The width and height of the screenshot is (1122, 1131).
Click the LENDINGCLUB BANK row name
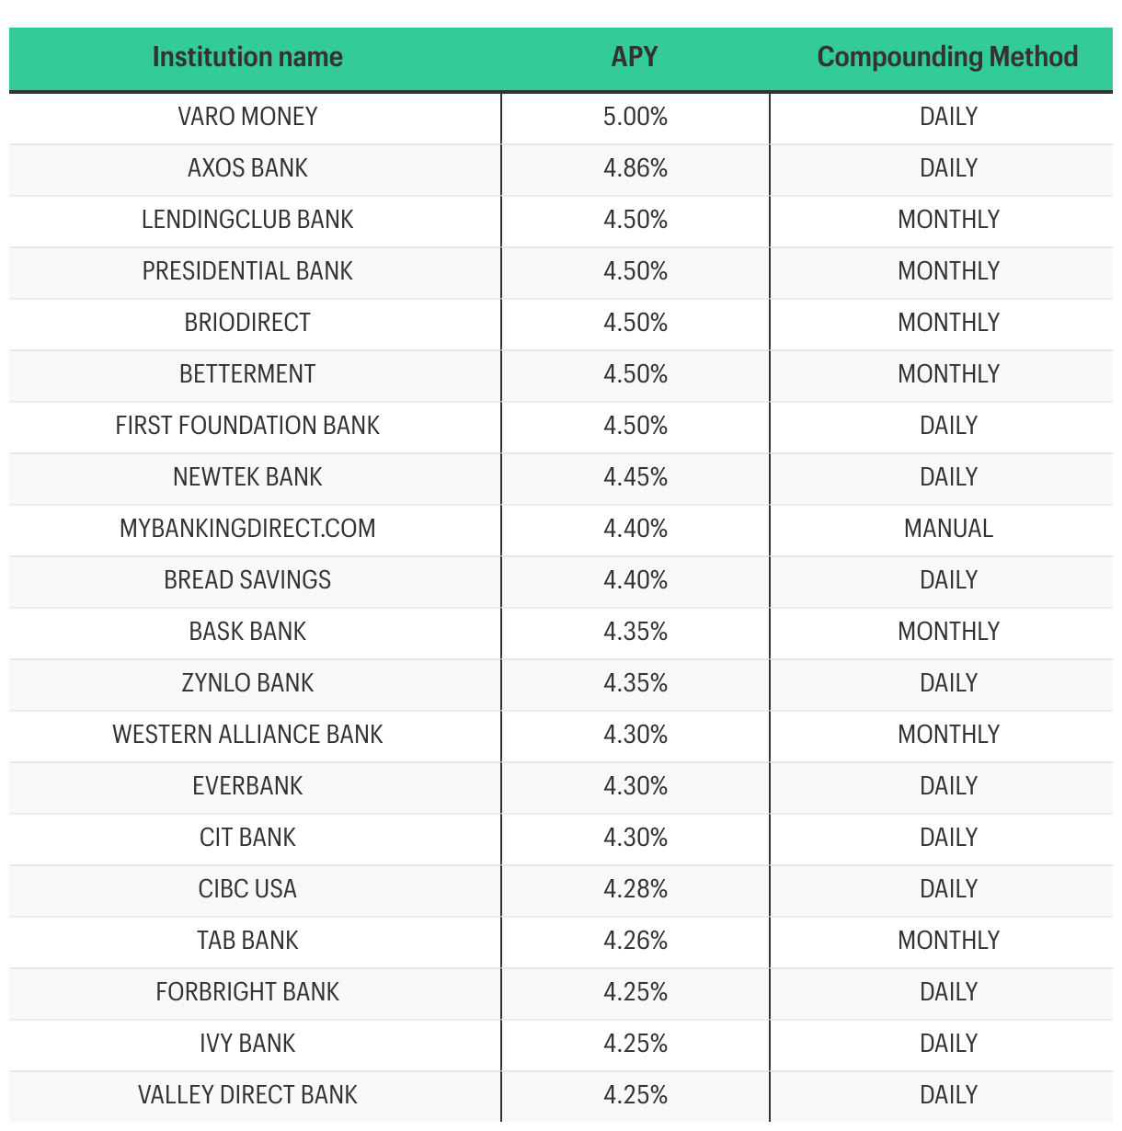pos(247,220)
